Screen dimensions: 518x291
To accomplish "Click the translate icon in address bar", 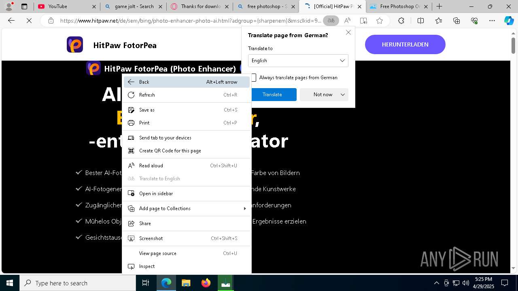I will pos(331,21).
